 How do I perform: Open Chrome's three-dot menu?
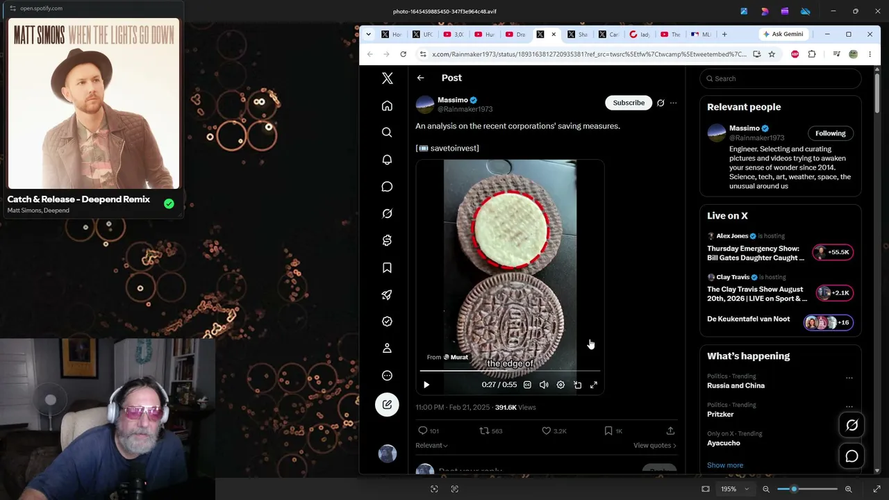coord(870,54)
